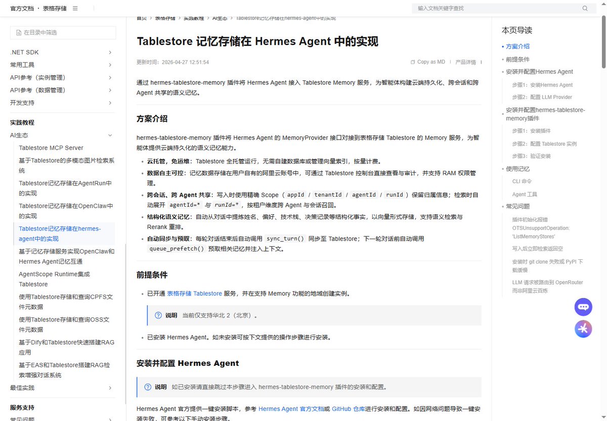Open Tablestore记忆存储在OpenClaw中的实现 article
607x421 pixels.
pyautogui.click(x=67, y=211)
